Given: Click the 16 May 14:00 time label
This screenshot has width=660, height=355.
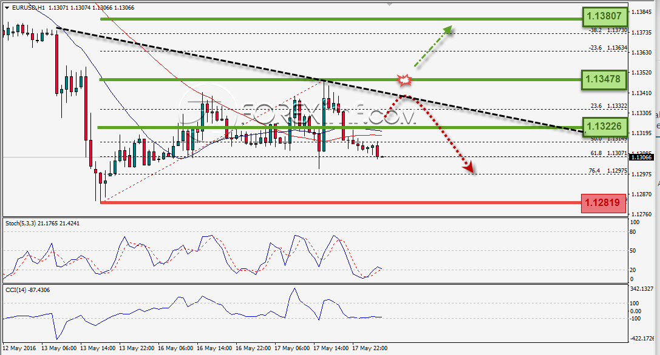Looking at the screenshot, I should click(x=215, y=348).
